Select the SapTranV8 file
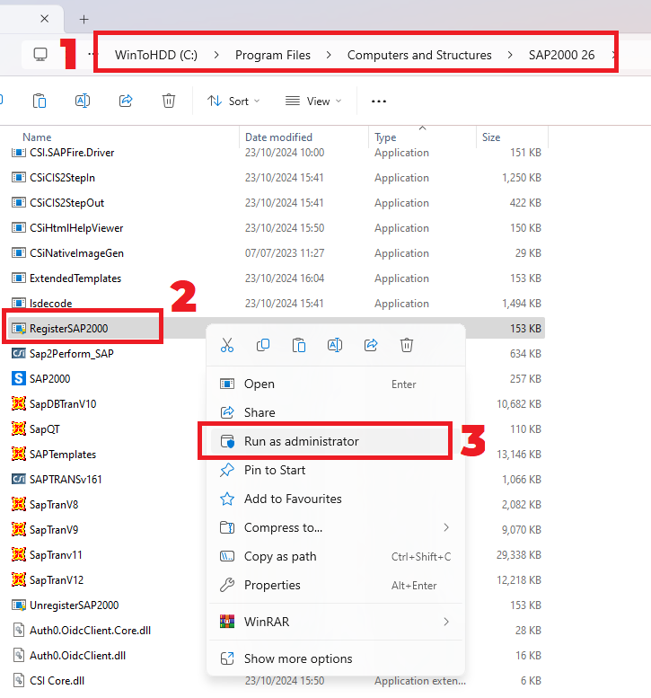Viewport: 651px width, 698px height. [54, 505]
